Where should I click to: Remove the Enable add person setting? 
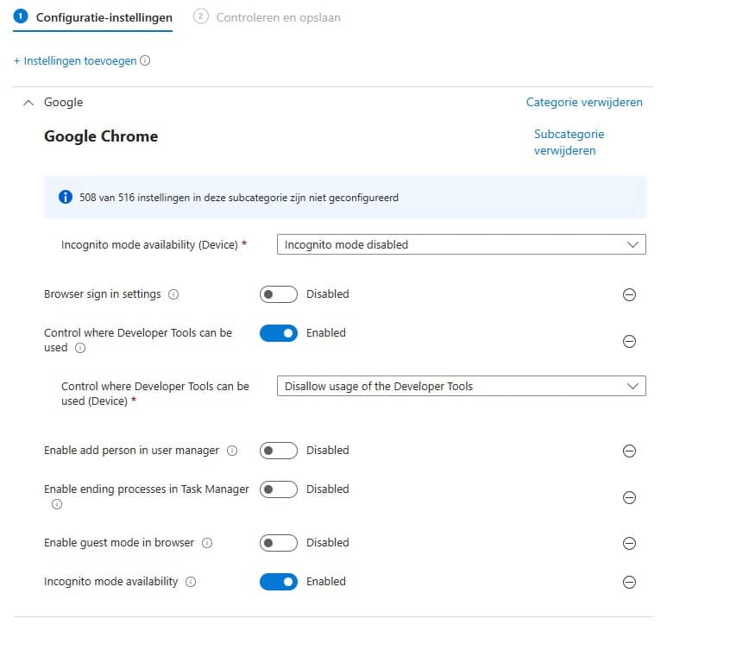pos(629,451)
